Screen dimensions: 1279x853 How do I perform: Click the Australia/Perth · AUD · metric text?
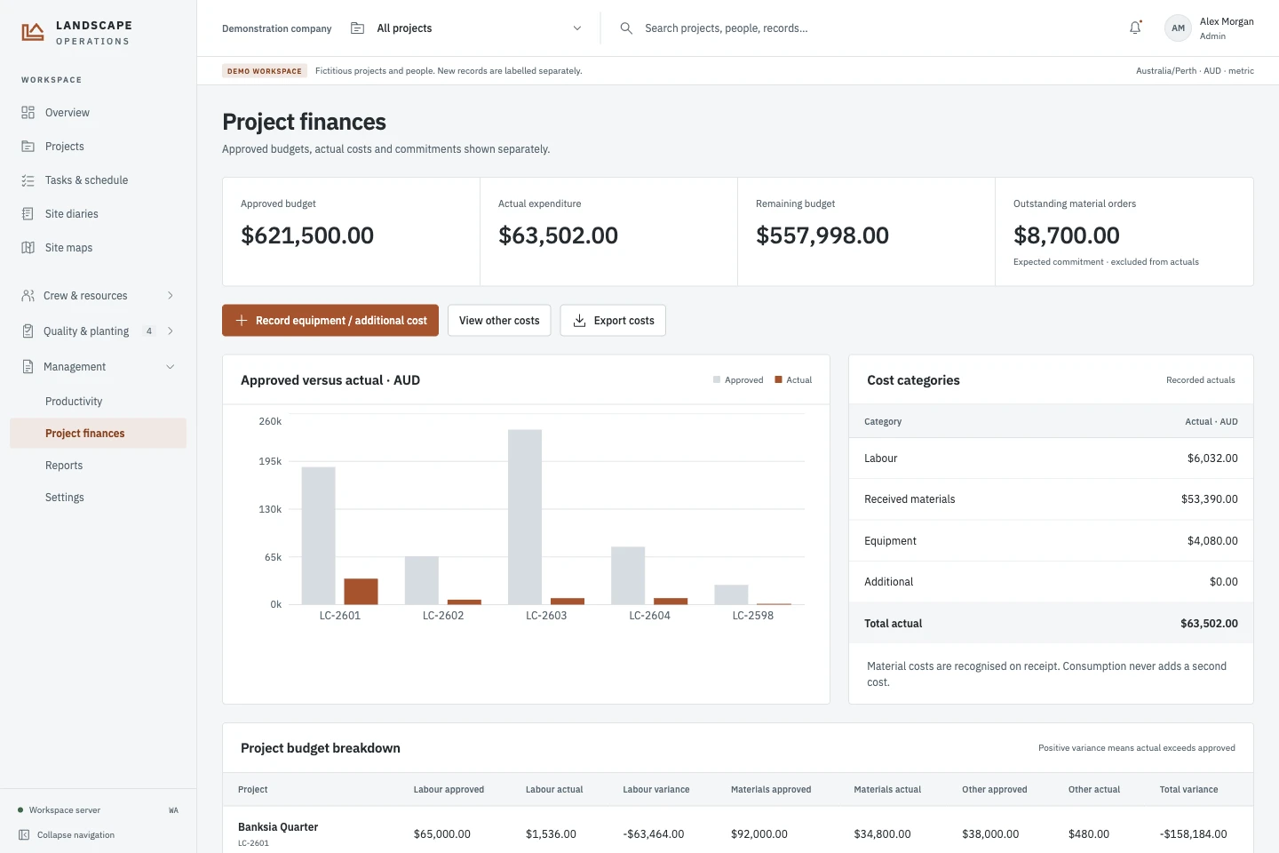(x=1195, y=71)
